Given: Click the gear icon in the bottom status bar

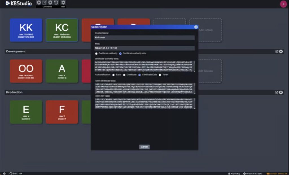Looking at the screenshot, I should (x=5, y=174).
